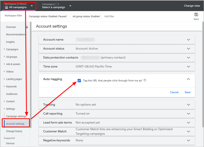The image size is (204, 147).
Task: Expand the Data protection contacts chevron
Action: 188,57
